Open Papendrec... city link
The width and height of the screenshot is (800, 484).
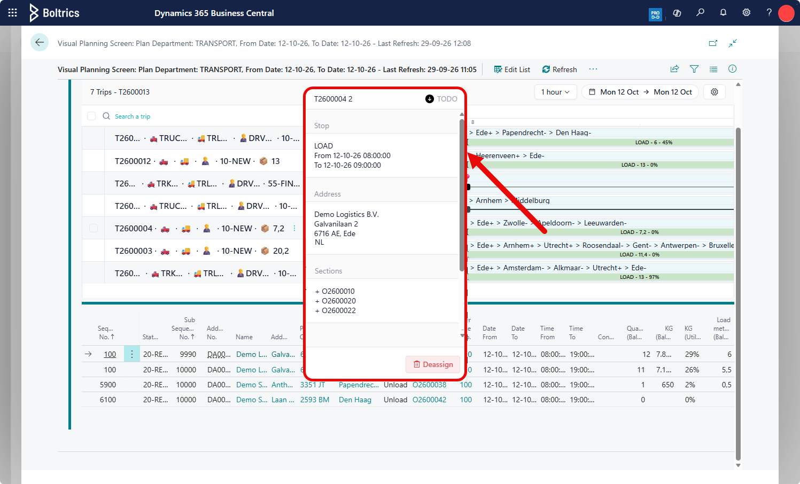click(359, 385)
